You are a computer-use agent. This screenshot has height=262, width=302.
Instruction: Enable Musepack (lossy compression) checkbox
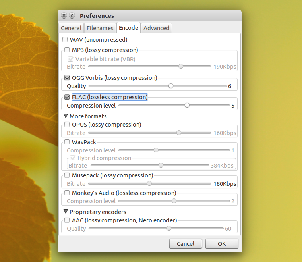tap(67, 175)
